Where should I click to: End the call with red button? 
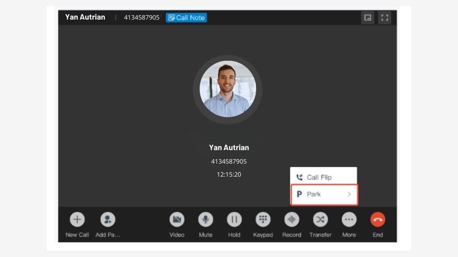377,219
